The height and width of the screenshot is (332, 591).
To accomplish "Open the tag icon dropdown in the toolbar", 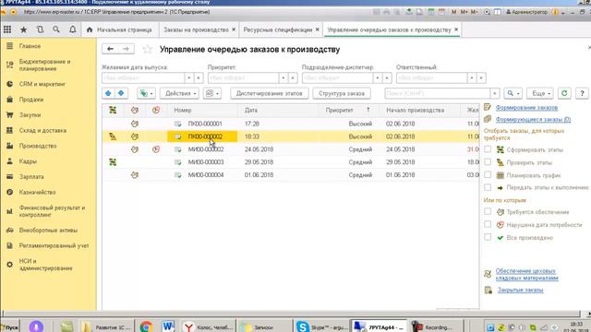I will click(146, 93).
